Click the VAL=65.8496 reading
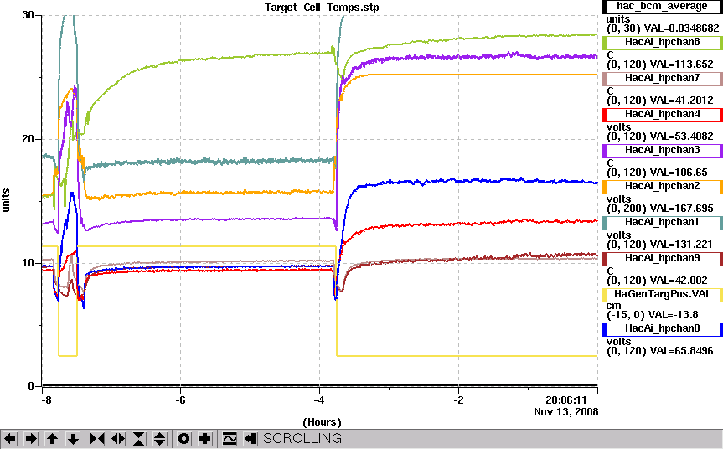The height and width of the screenshot is (449, 723). 681,350
